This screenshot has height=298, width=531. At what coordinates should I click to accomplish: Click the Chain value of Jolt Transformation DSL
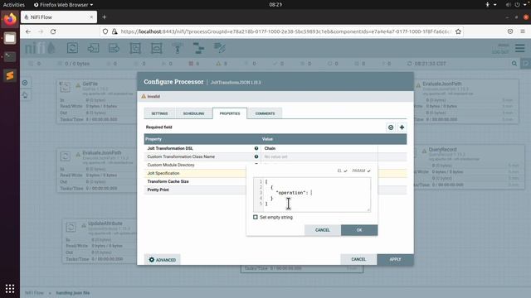[270, 148]
